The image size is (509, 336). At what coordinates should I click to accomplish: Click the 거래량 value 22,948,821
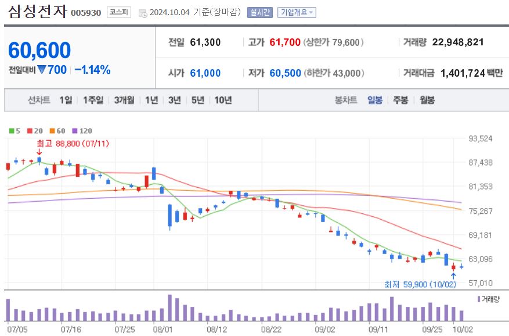[458, 42]
